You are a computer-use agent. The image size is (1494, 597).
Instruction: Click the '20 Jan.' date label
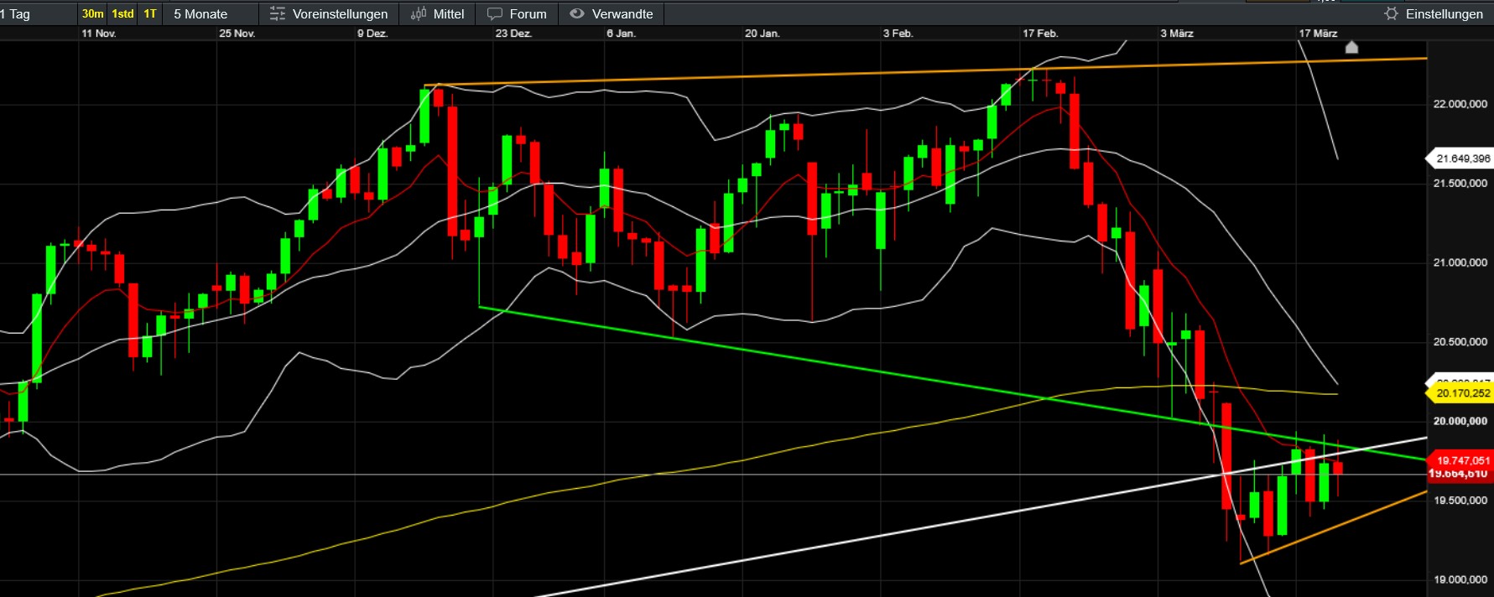(763, 34)
